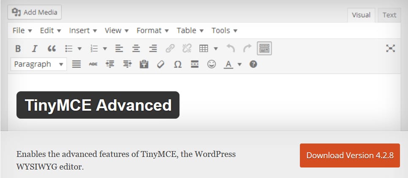This screenshot has height=178, width=408.
Task: Click the Add Media button
Action: (x=34, y=12)
